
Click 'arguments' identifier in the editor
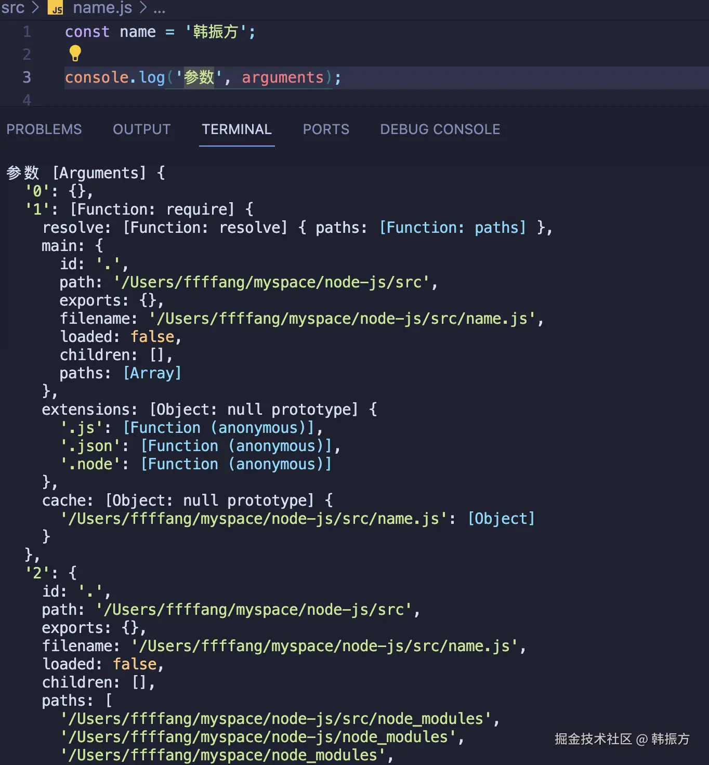[x=283, y=77]
